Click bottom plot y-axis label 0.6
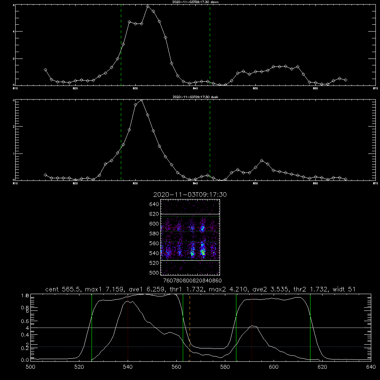The height and width of the screenshot is (380, 380). click(25, 321)
